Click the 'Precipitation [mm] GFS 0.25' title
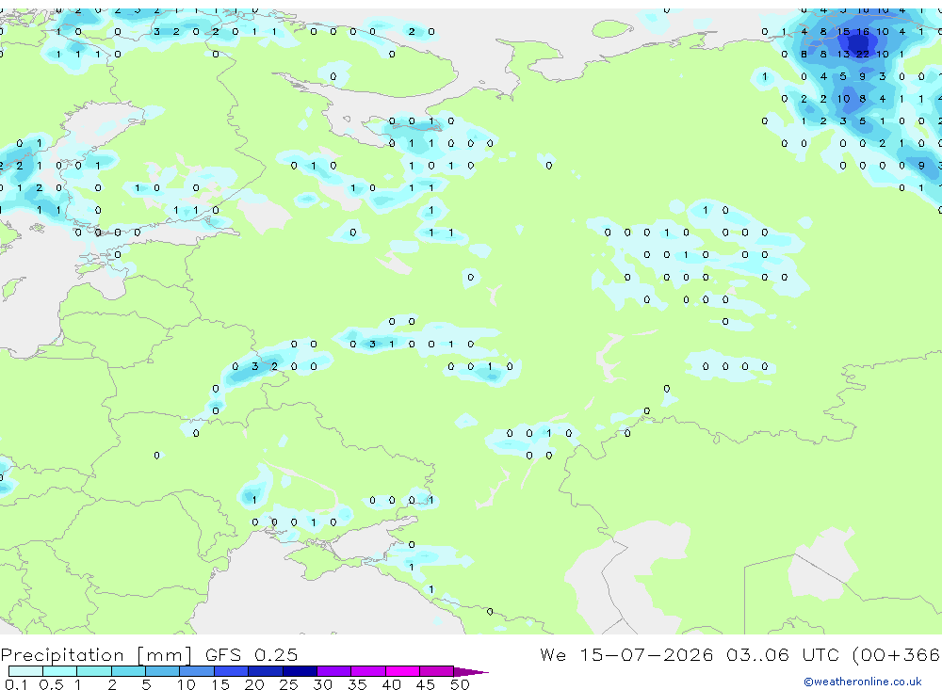Viewport: 942px width, 690px height. coord(149,654)
